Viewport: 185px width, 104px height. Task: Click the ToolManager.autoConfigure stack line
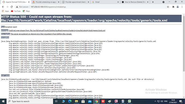coord(43,55)
